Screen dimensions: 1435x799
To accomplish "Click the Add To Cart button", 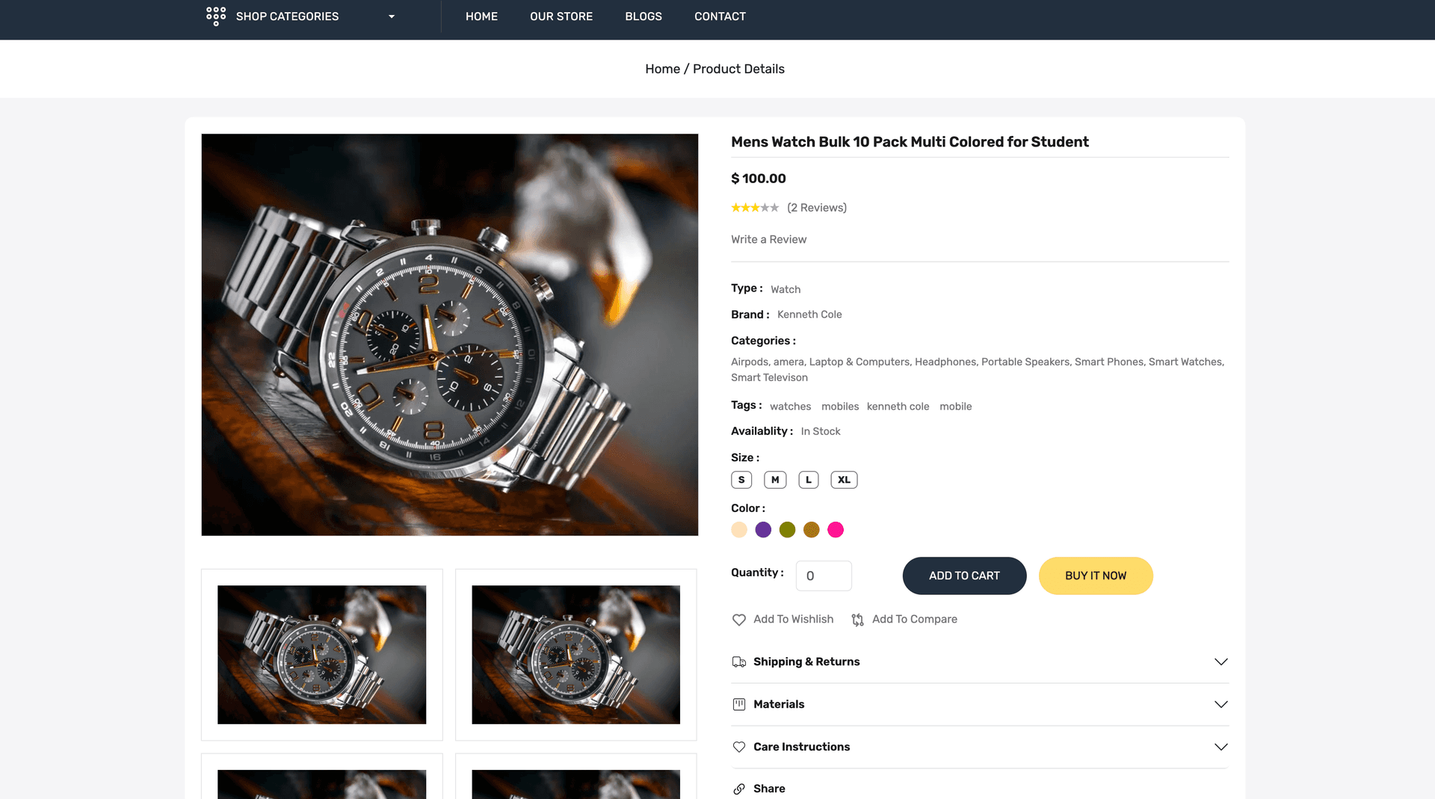I will (x=964, y=576).
